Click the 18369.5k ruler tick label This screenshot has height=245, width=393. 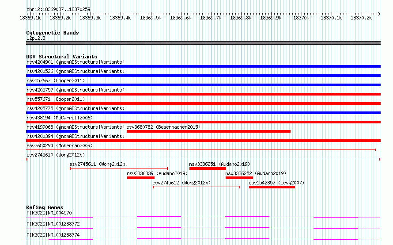pos(151,18)
